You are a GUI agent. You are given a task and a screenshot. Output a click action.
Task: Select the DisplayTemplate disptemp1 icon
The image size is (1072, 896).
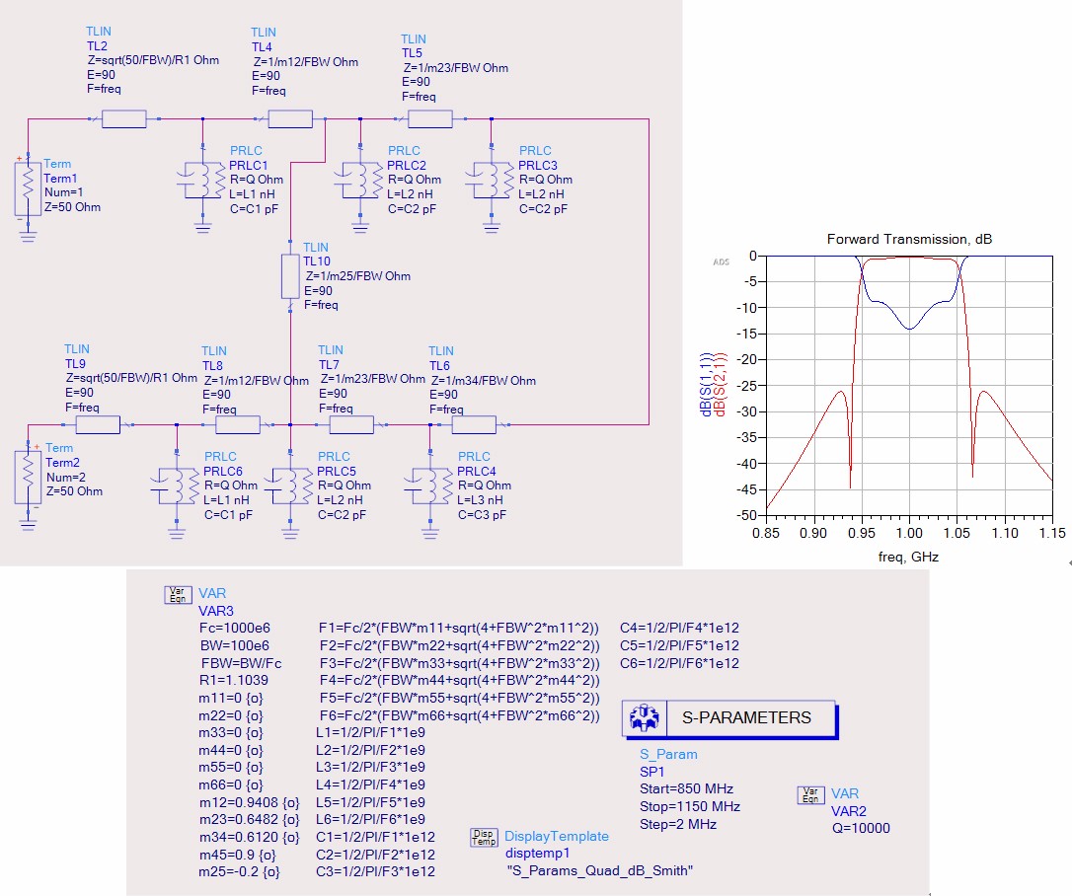(x=483, y=837)
